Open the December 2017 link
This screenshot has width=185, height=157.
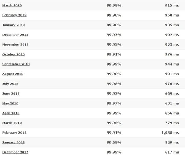(15, 152)
